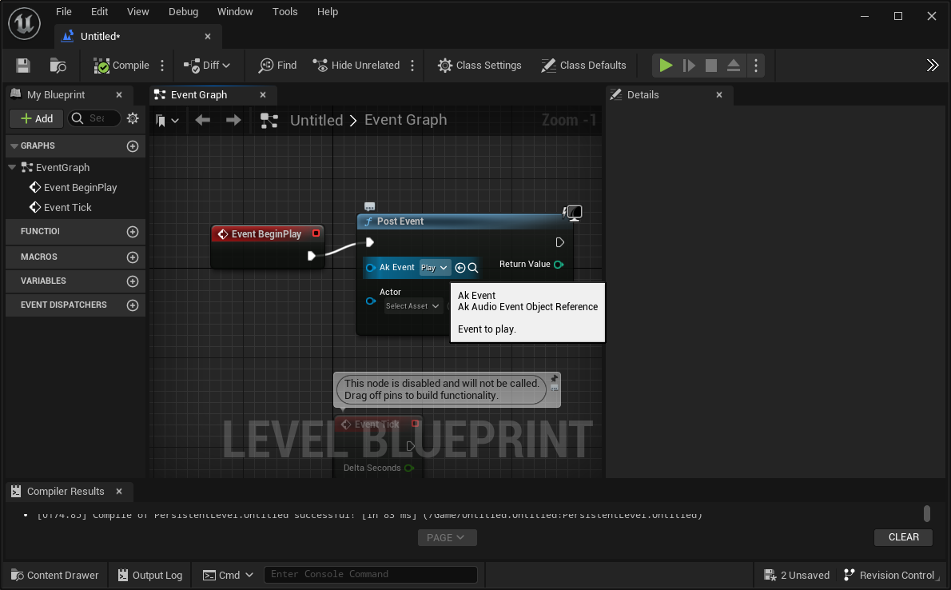Select the Event Graph tab
Image resolution: width=951 pixels, height=590 pixels.
[199, 94]
